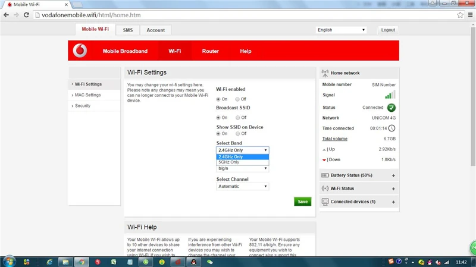Click the UNICOM 4G network value

tap(384, 118)
